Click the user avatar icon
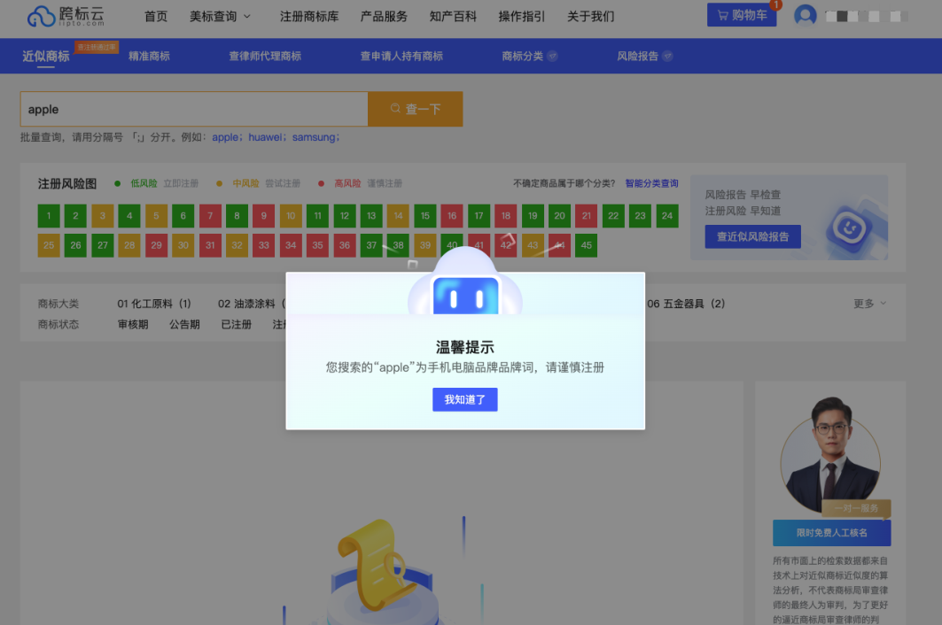The width and height of the screenshot is (942, 625). tap(806, 15)
